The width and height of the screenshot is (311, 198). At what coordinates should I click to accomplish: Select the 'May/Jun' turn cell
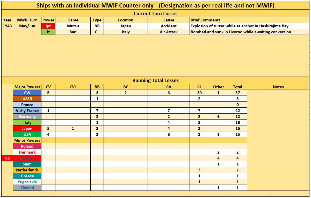27,26
